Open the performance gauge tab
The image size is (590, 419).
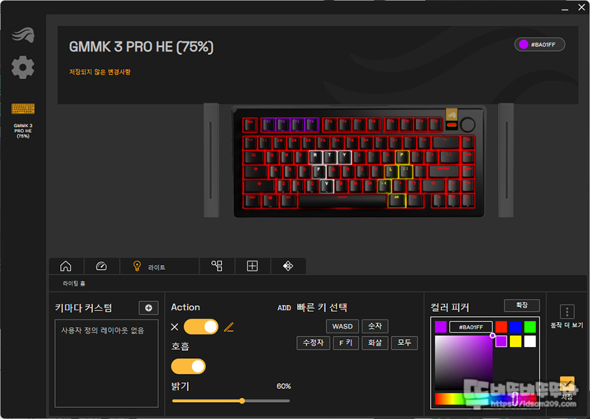click(x=101, y=266)
